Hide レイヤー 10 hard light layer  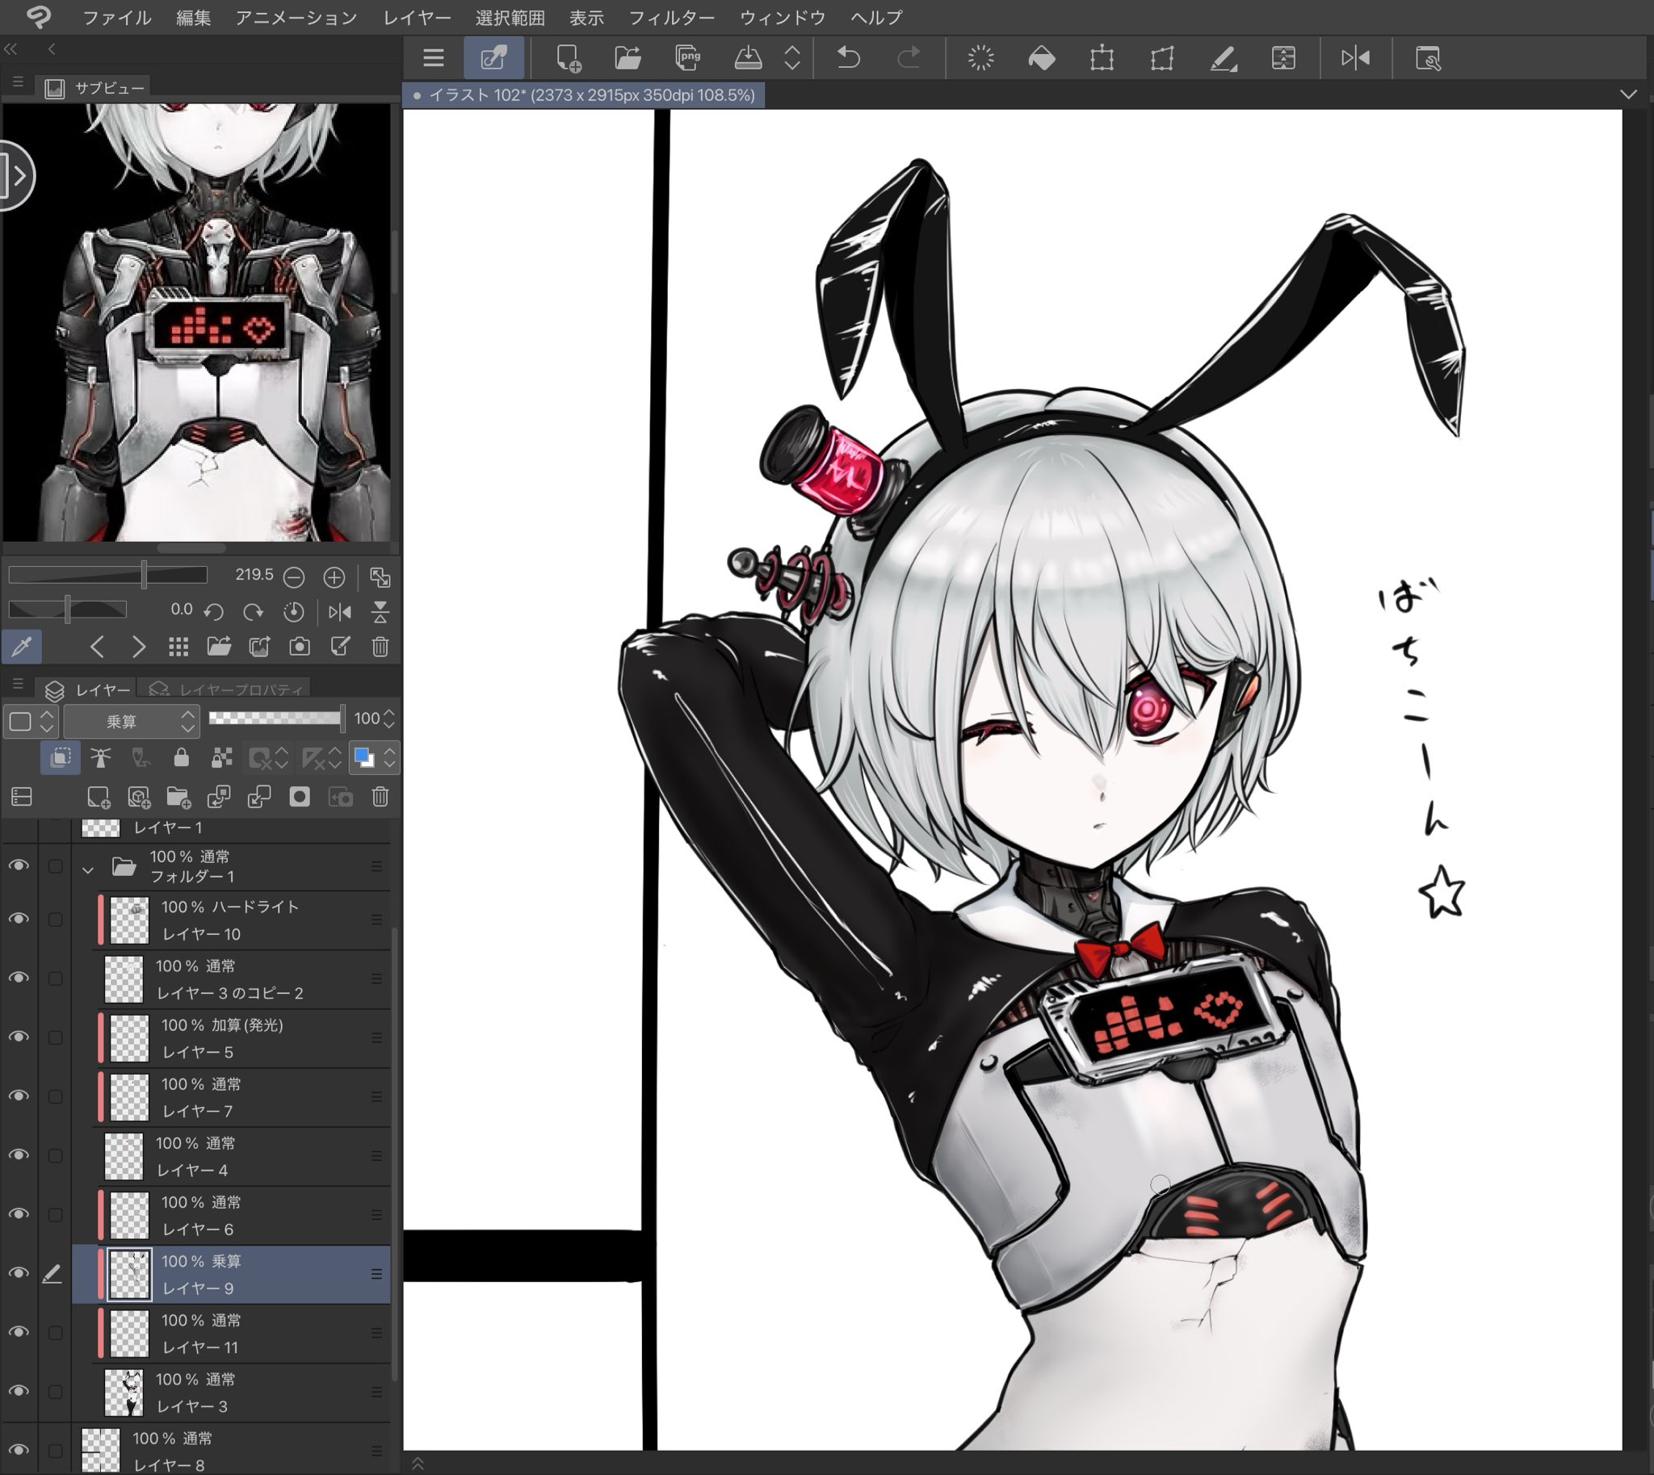coord(18,918)
